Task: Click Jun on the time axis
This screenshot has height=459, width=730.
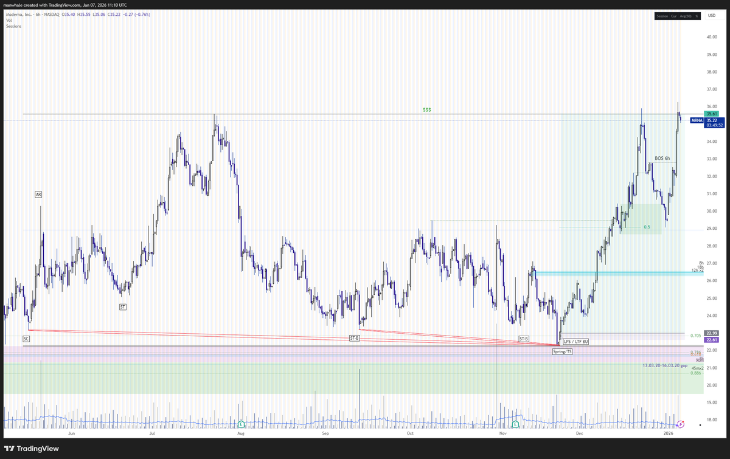Action: click(x=72, y=434)
